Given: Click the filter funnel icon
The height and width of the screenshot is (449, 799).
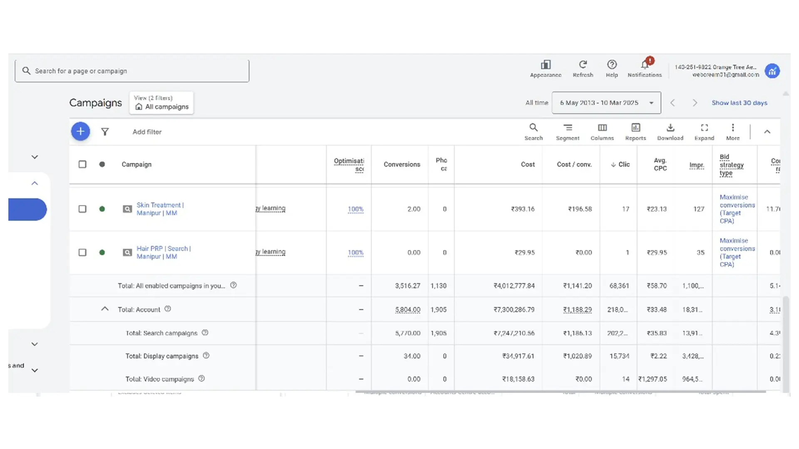Looking at the screenshot, I should pos(105,132).
